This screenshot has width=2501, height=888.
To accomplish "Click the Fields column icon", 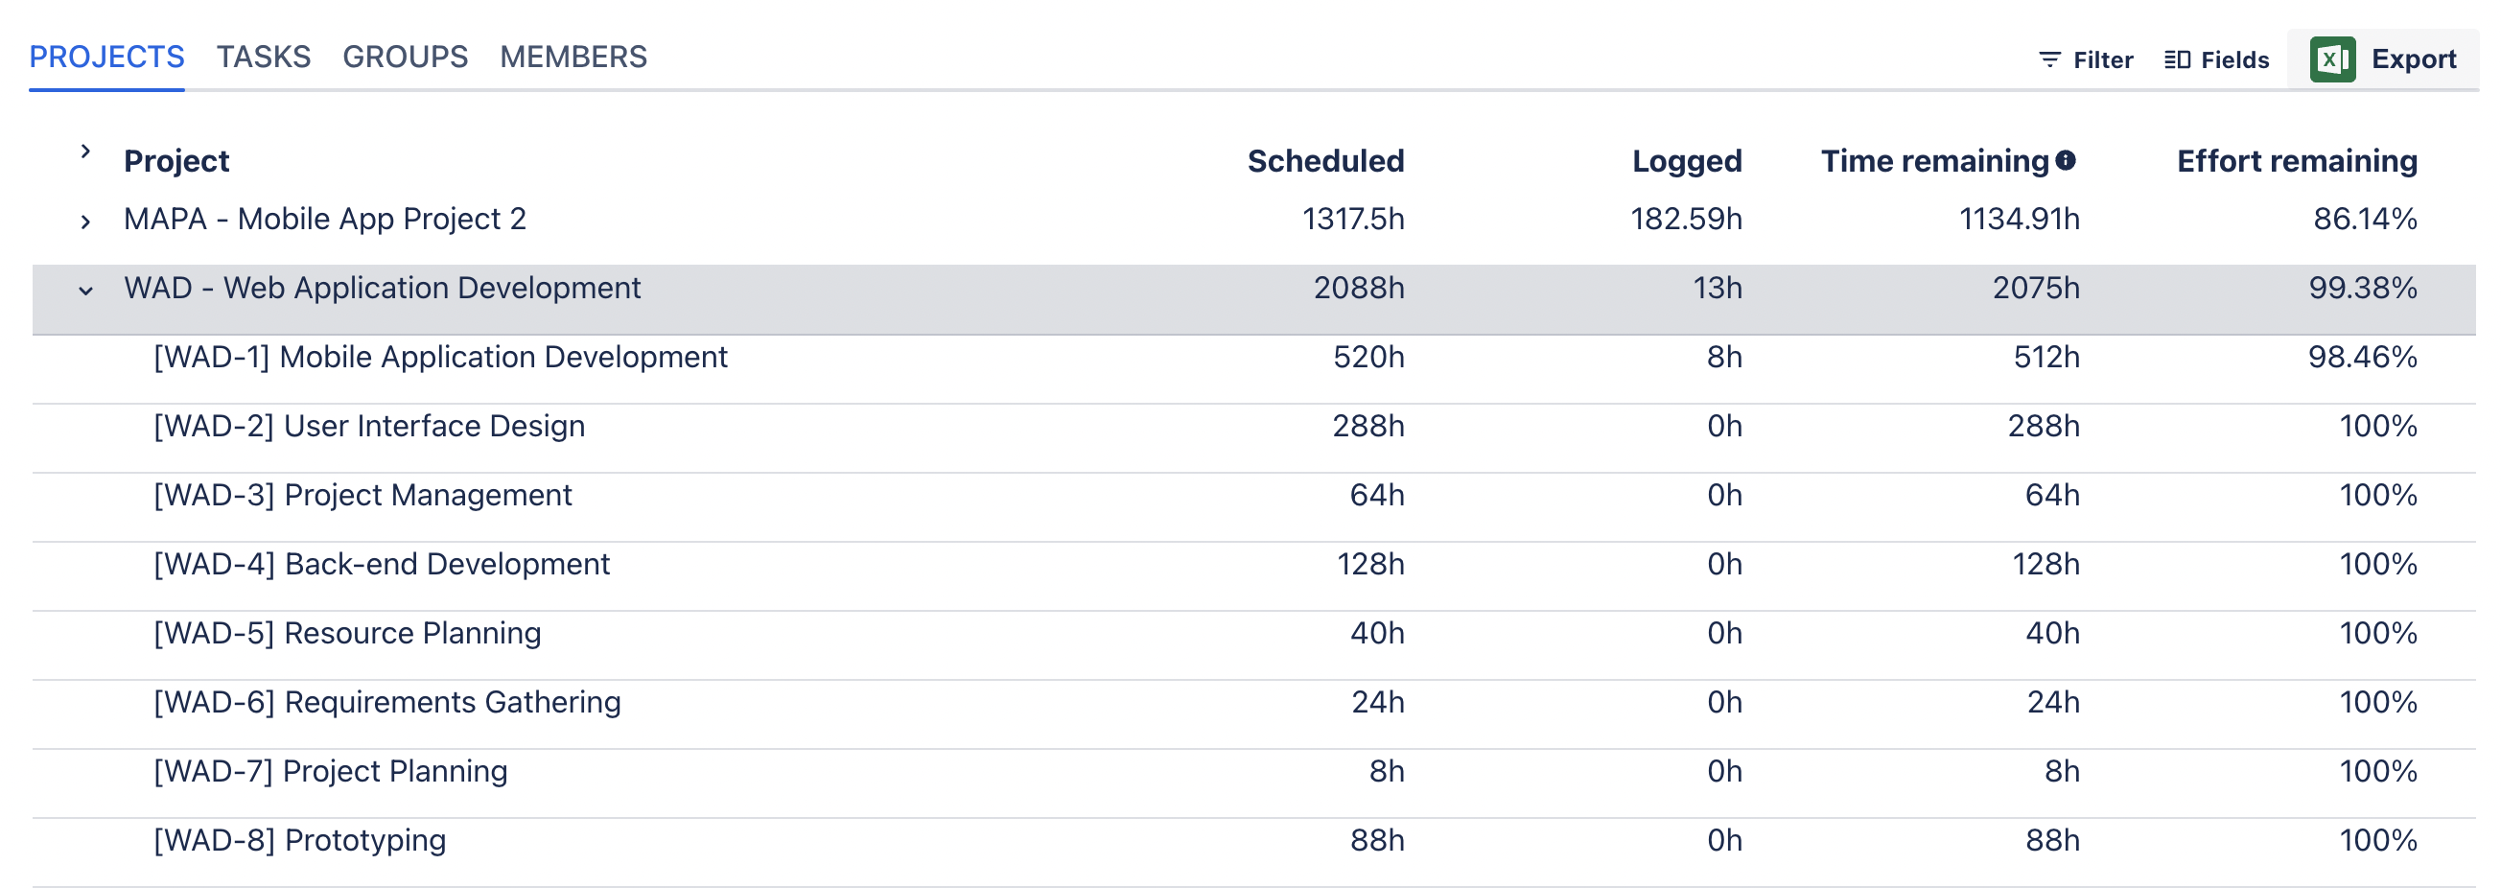I will pyautogui.click(x=2177, y=60).
